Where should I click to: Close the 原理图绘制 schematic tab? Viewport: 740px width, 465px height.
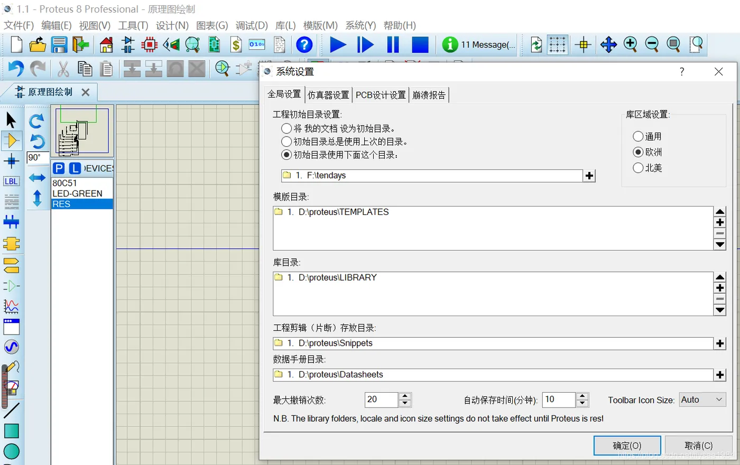(x=86, y=92)
